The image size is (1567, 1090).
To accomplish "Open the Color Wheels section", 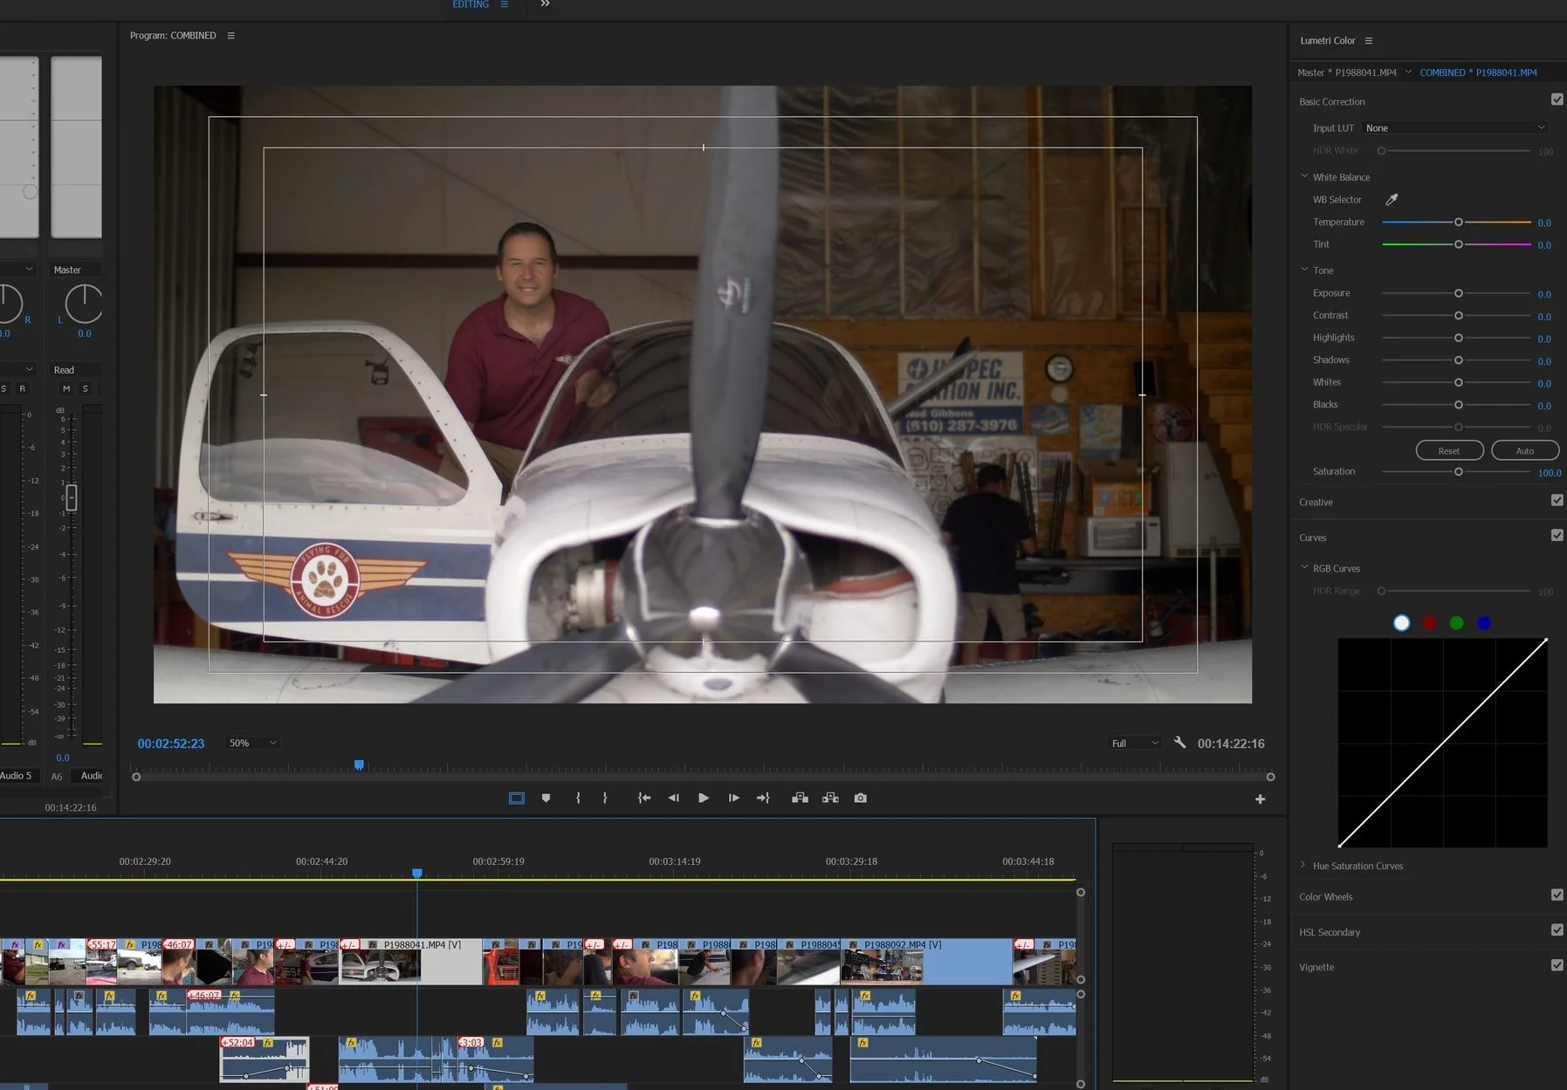I will click(1326, 897).
